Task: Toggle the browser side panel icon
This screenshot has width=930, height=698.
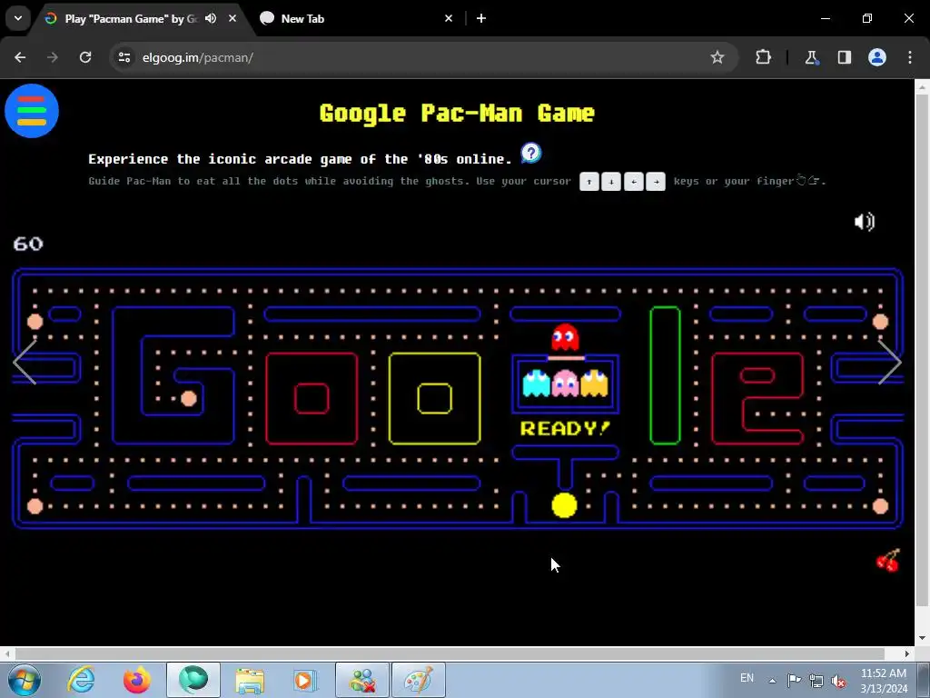Action: (x=844, y=57)
